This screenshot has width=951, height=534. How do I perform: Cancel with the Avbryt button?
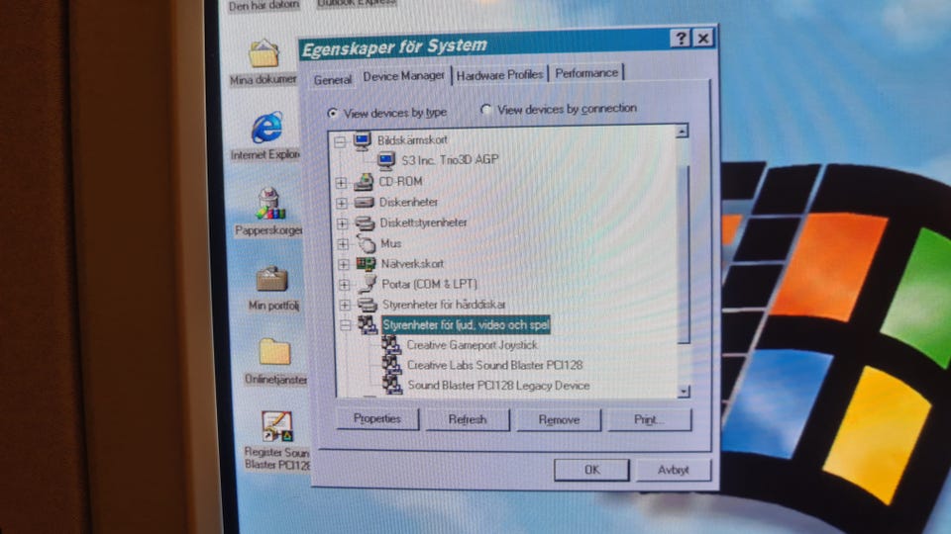click(674, 470)
